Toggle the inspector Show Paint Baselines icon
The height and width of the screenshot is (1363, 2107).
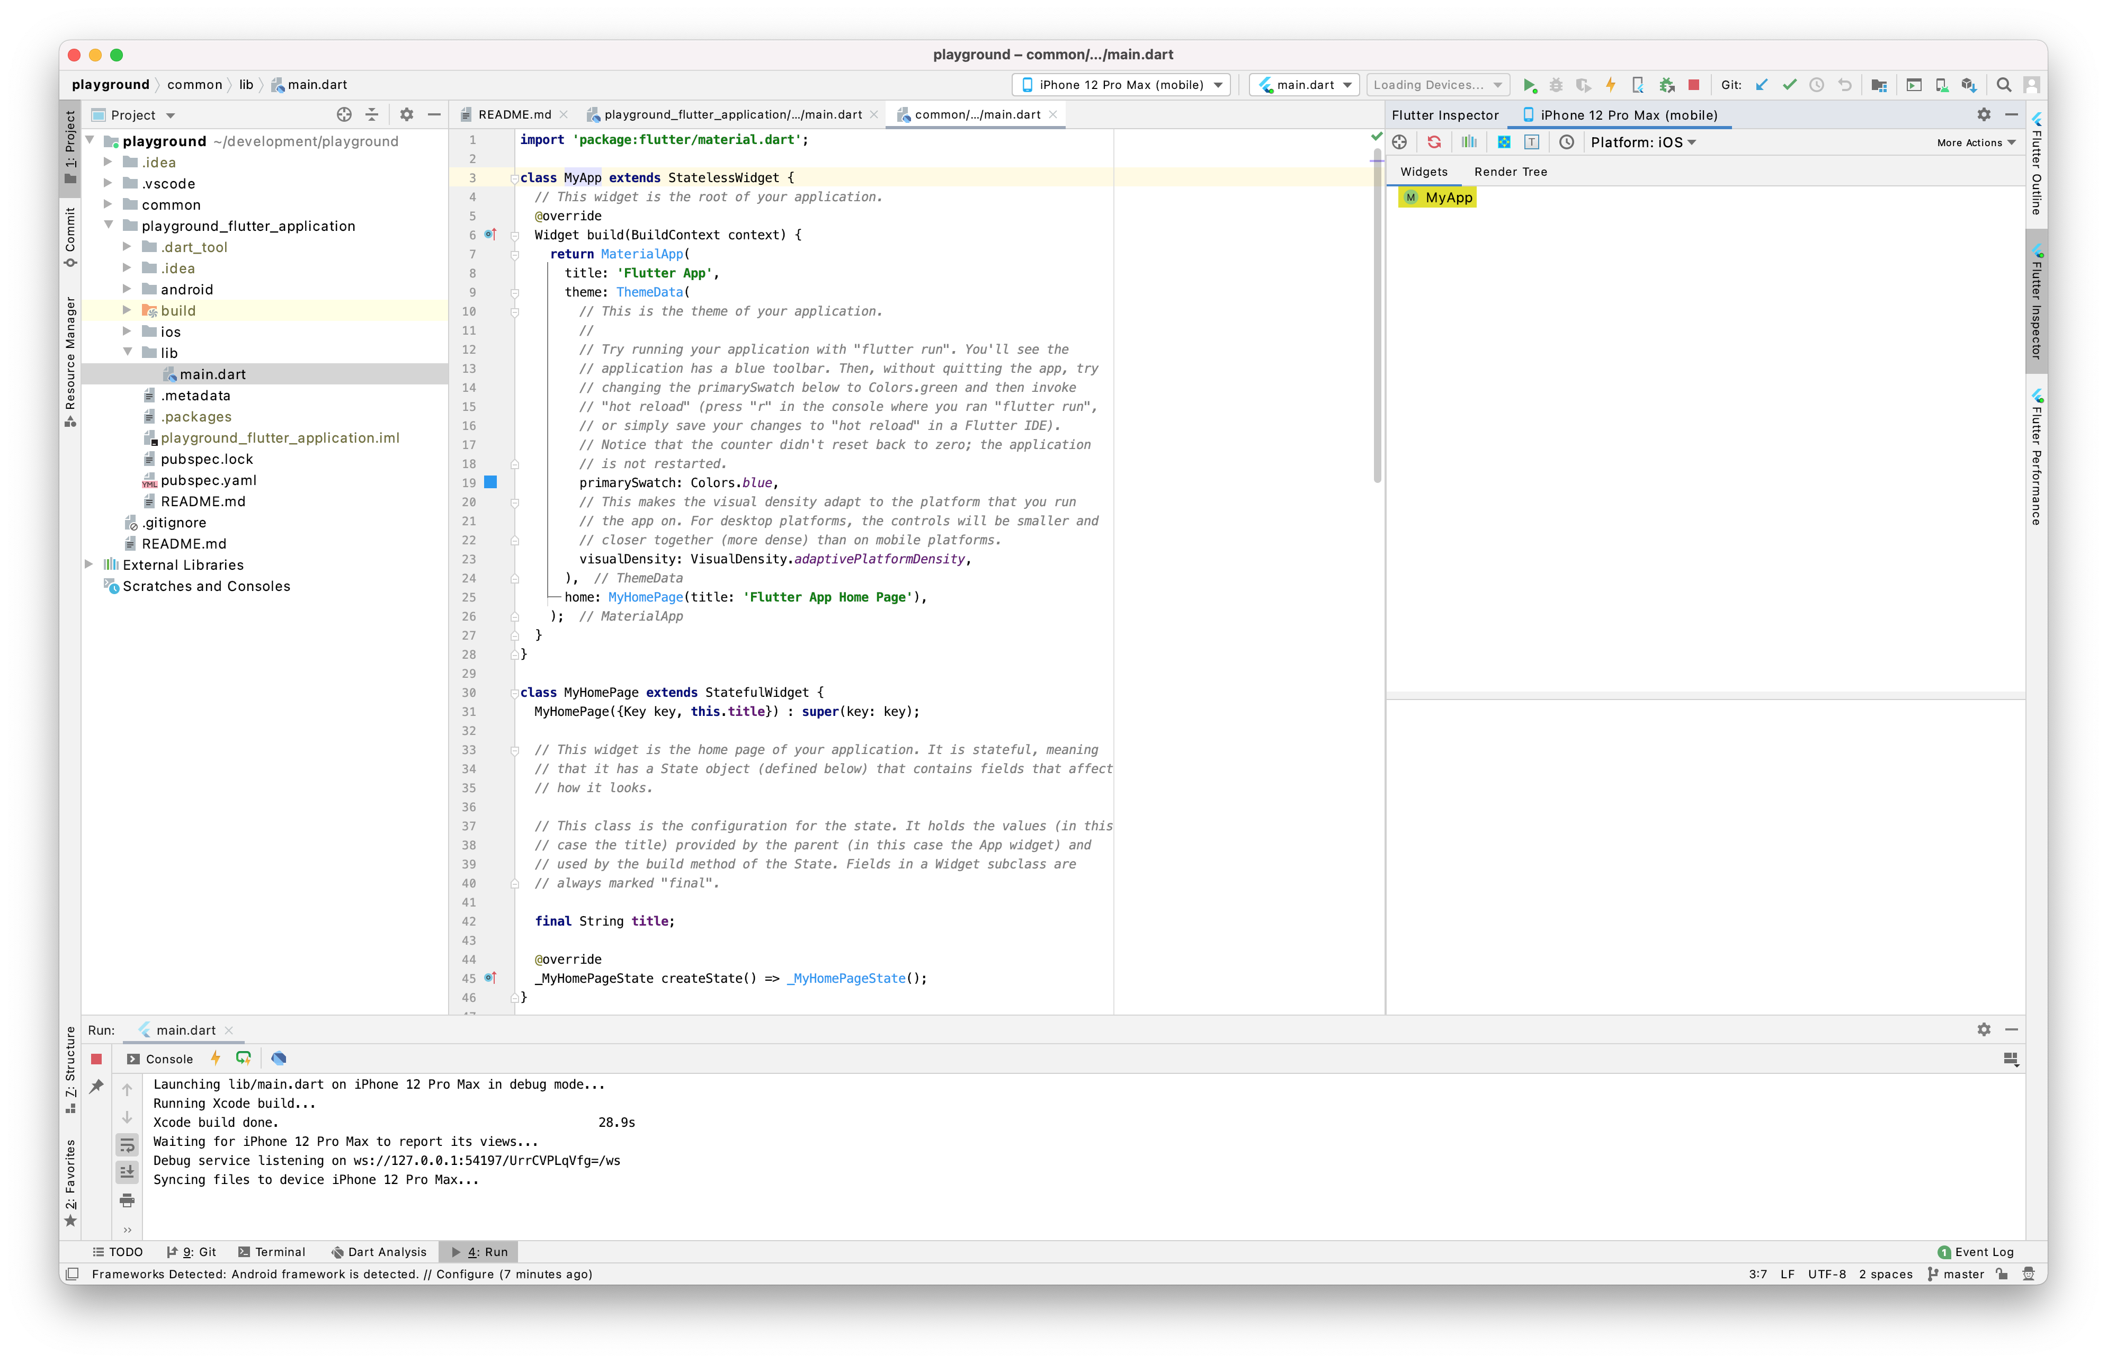pyautogui.click(x=1532, y=142)
